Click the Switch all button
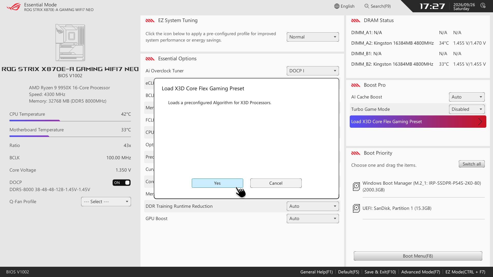The width and height of the screenshot is (493, 277). click(x=472, y=164)
